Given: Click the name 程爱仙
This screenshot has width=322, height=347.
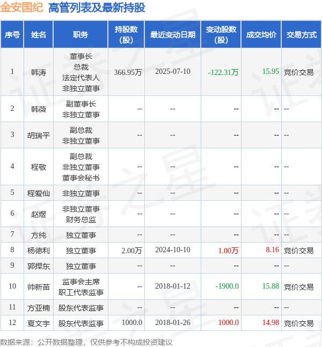Looking at the screenshot, I should [38, 193].
